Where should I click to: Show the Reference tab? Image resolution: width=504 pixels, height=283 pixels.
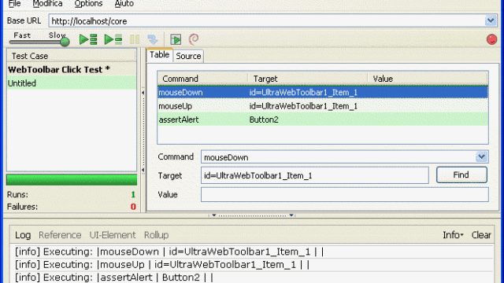pyautogui.click(x=60, y=235)
